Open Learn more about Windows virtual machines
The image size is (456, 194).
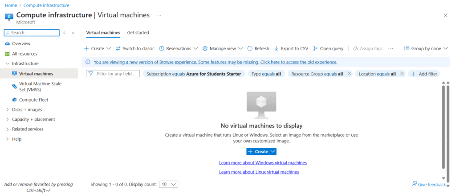(x=263, y=162)
